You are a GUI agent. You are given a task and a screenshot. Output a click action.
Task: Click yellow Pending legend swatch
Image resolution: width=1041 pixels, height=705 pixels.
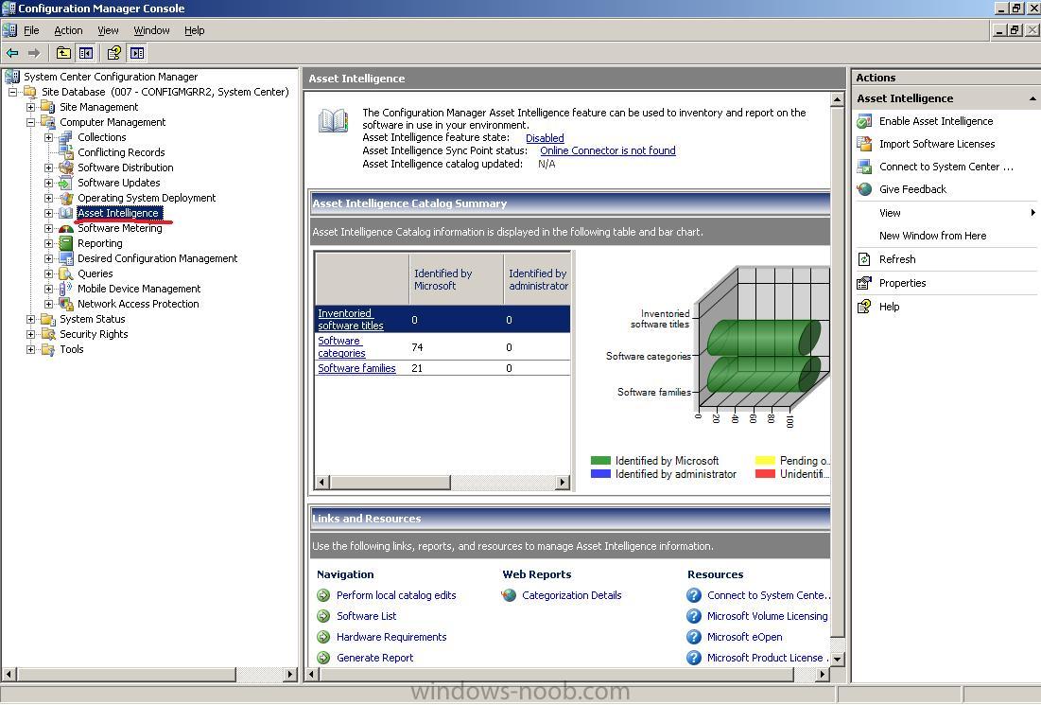click(x=766, y=461)
